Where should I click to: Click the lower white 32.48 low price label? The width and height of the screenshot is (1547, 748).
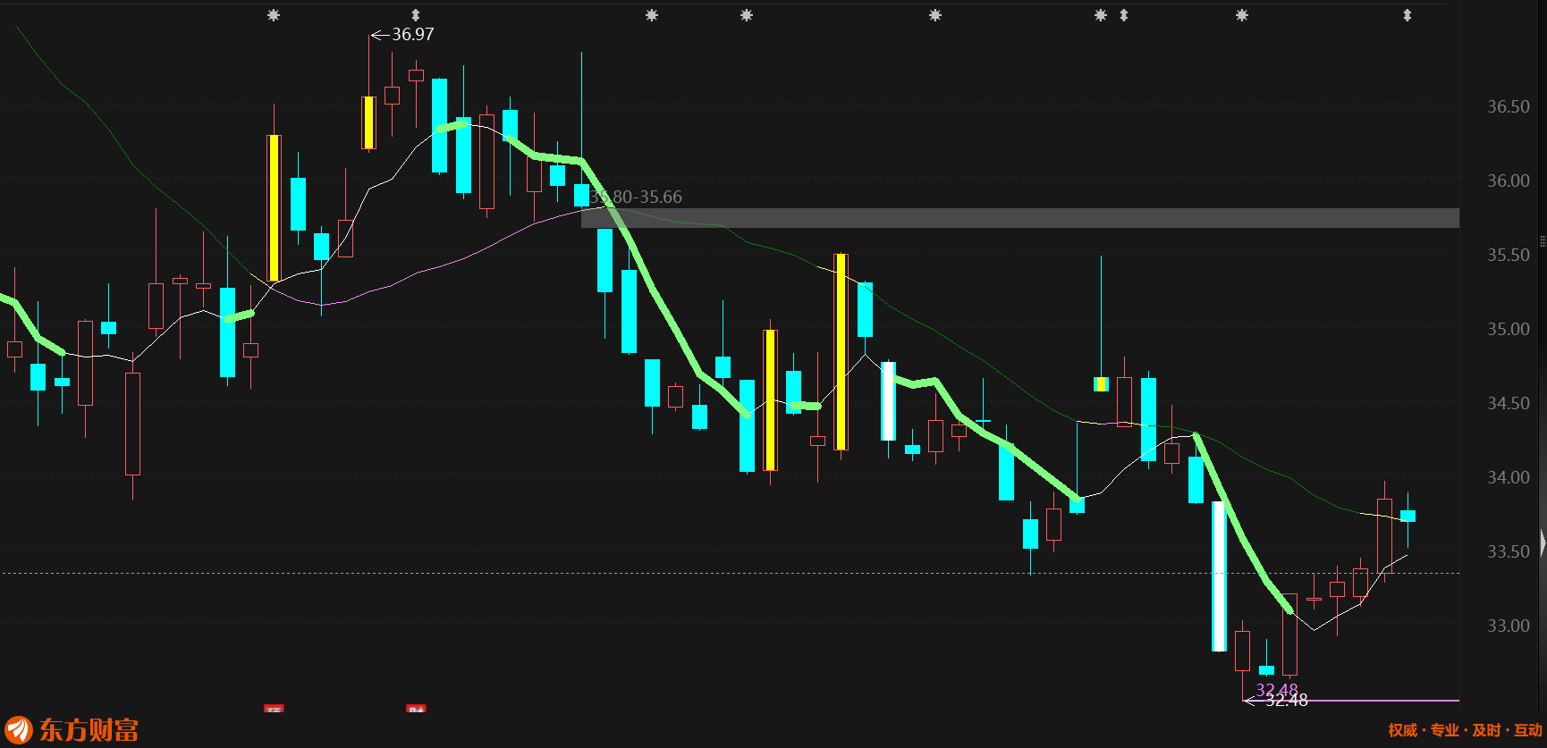[1287, 701]
